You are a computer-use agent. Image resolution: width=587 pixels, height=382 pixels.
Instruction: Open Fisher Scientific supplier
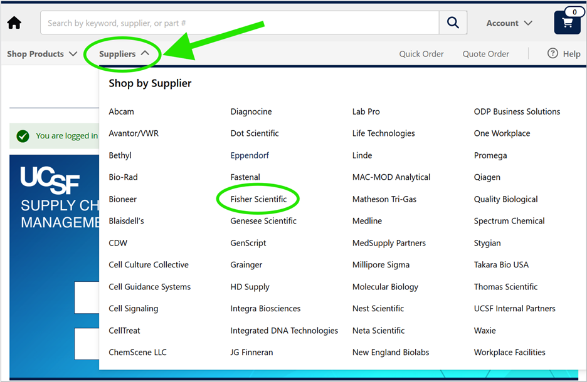pyautogui.click(x=258, y=199)
